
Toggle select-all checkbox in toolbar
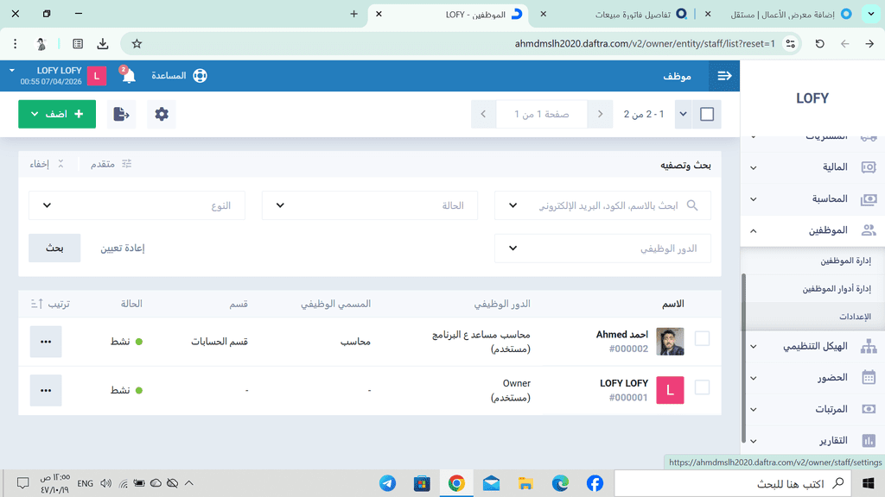(x=707, y=114)
